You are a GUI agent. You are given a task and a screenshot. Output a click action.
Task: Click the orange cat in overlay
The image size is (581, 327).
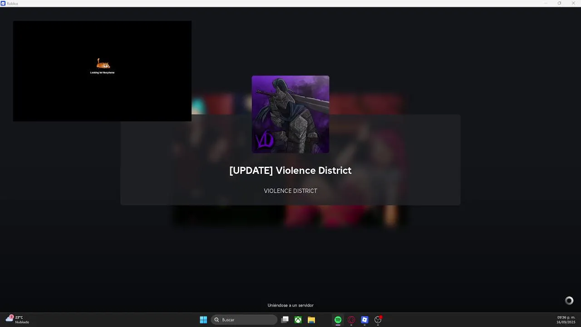pos(103,64)
